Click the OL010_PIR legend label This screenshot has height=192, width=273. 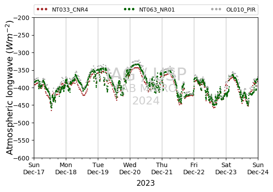[x=241, y=10]
